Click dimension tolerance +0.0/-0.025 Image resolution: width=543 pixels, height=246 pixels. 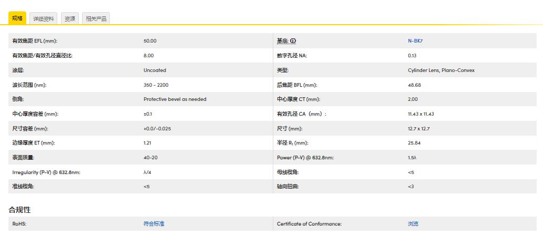click(157, 129)
